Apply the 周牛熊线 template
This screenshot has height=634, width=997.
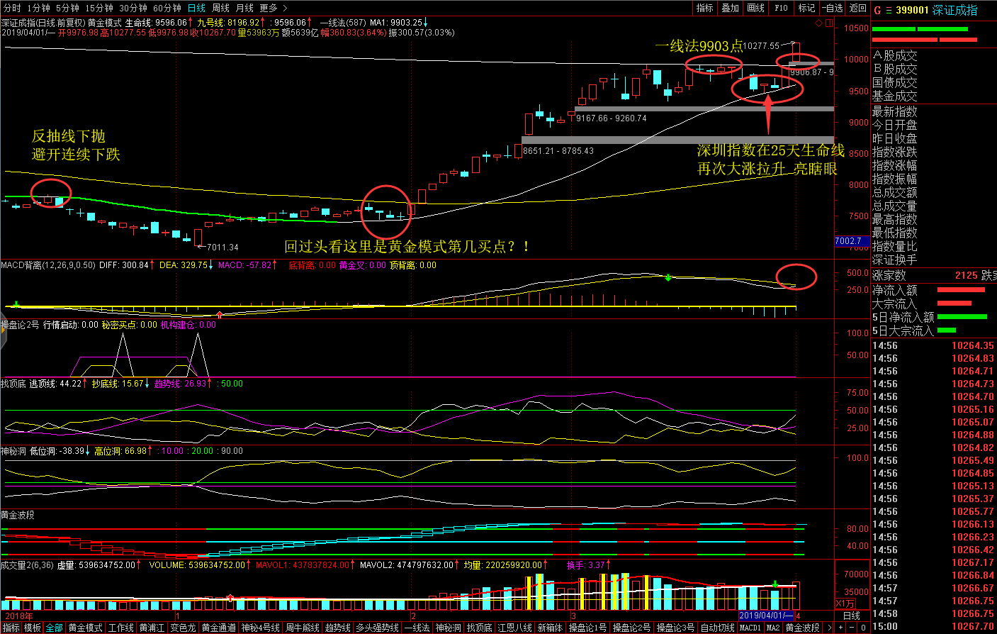pyautogui.click(x=303, y=628)
